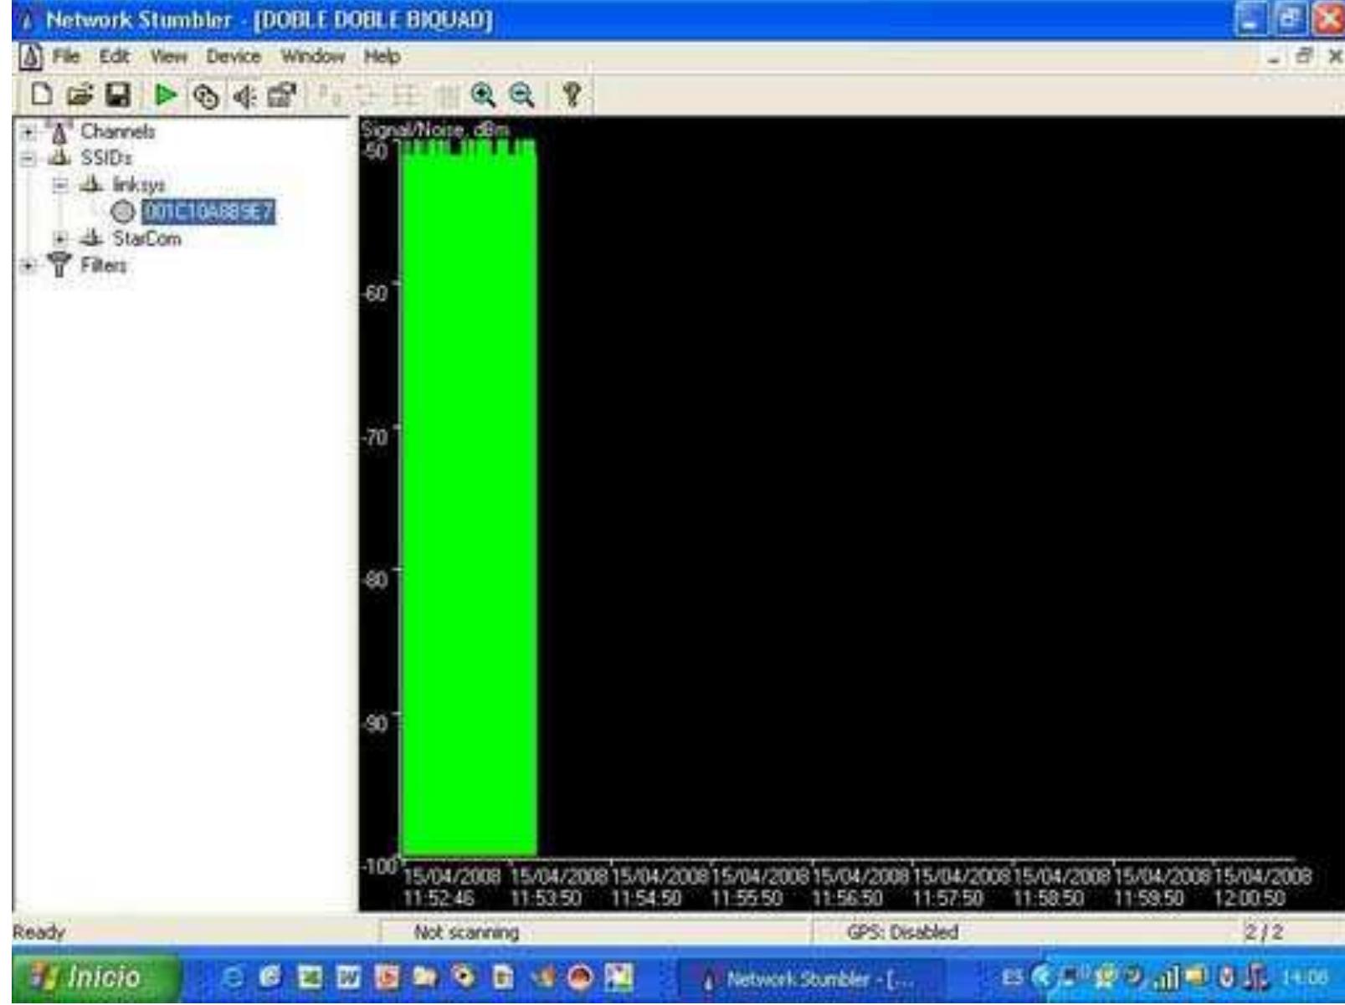Viewport: 1345px width, 1005px height.
Task: Expand the StarCom tree node
Action: 59,238
